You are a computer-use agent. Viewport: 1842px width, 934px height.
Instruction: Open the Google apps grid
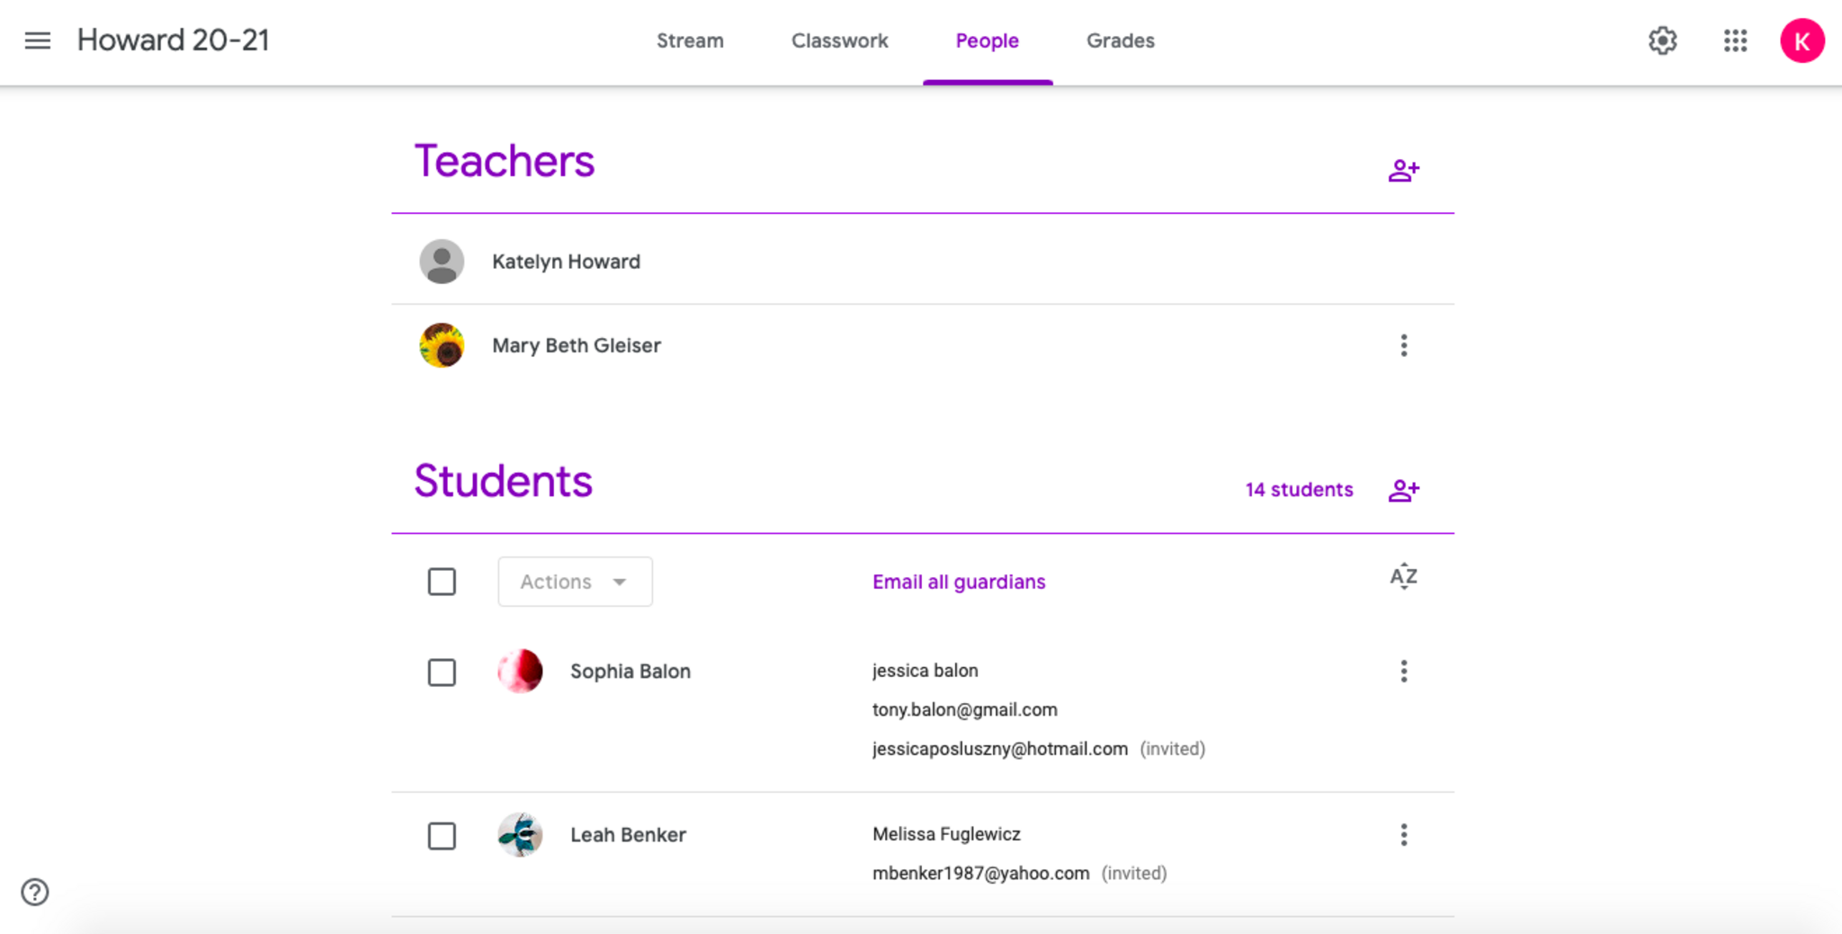(1735, 40)
